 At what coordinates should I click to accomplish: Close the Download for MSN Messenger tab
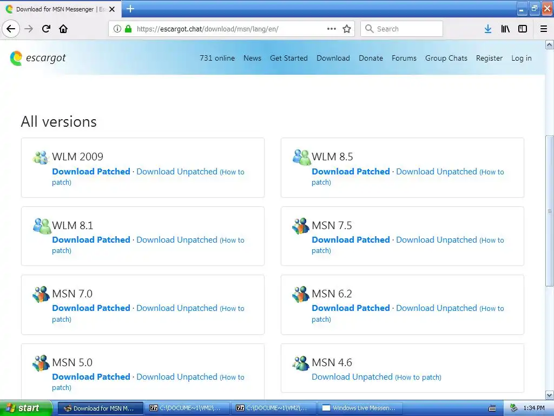112,9
